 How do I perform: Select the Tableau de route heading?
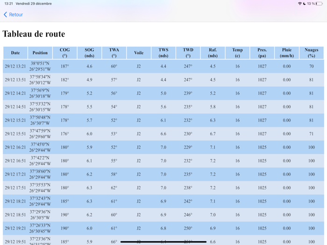[x=34, y=34]
